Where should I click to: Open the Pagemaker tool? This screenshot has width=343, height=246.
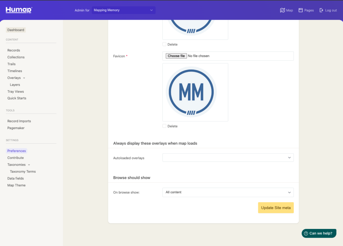pos(16,128)
